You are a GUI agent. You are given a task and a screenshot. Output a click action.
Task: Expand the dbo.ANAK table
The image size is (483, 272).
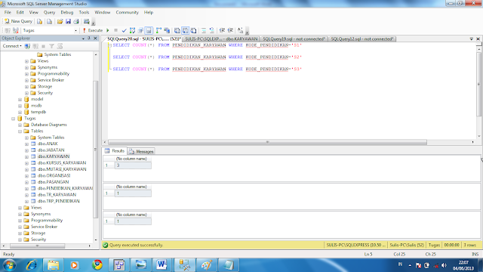(x=27, y=144)
